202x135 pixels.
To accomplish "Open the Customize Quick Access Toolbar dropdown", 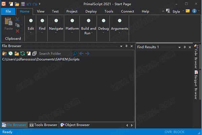I will 39,4.
